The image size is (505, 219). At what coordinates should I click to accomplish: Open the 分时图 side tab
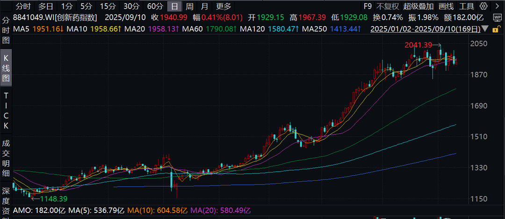coord(6,31)
